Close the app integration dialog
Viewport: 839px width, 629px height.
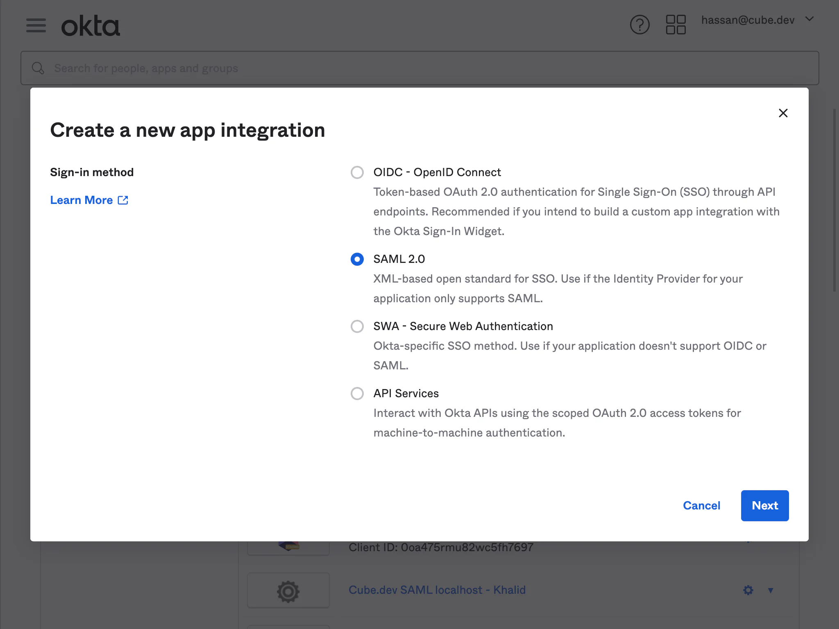coord(783,113)
